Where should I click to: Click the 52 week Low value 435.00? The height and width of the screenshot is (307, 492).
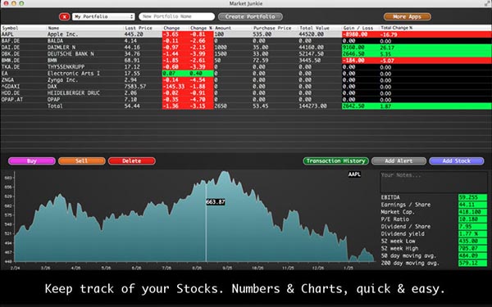[472, 242]
